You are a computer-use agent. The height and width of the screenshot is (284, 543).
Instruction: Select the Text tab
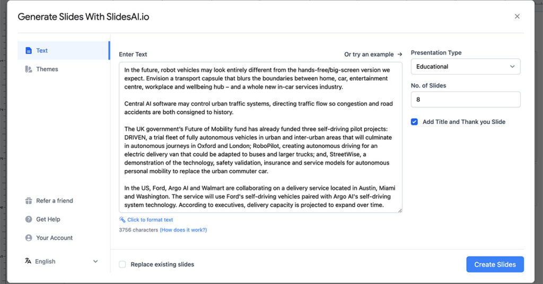click(42, 51)
